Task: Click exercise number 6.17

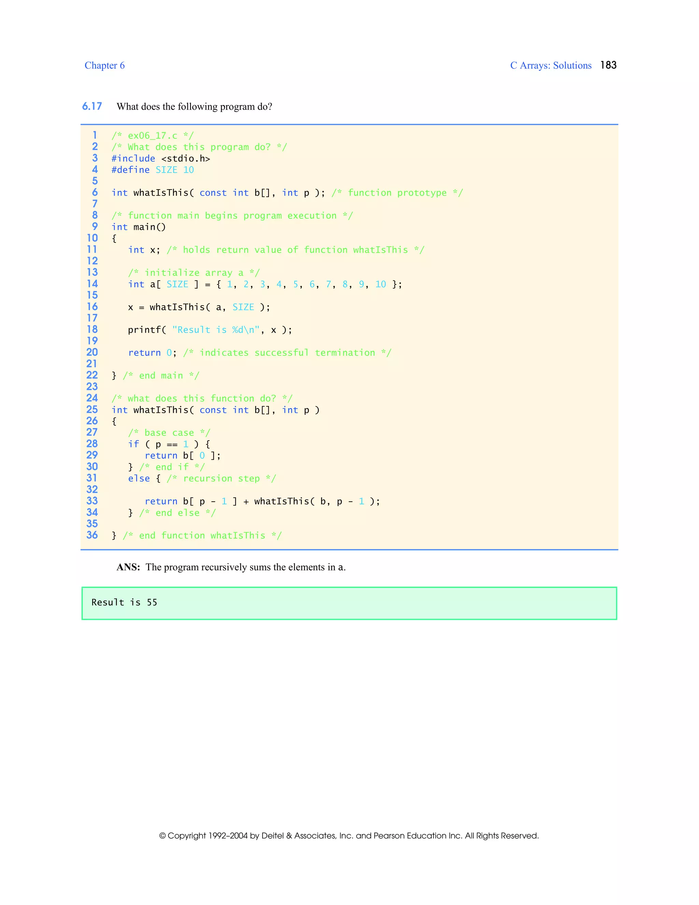Action: pos(92,107)
